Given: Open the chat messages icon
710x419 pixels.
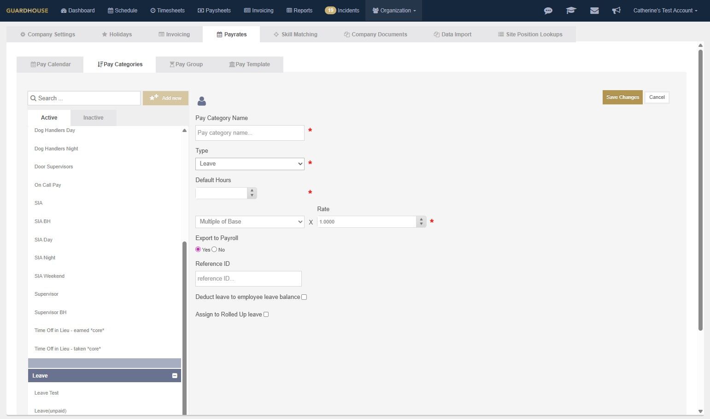Looking at the screenshot, I should pyautogui.click(x=548, y=11).
